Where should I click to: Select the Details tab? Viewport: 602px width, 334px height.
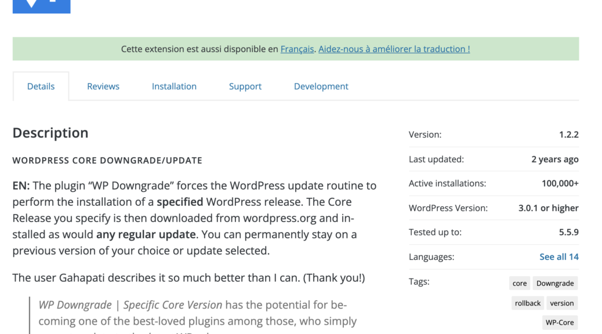click(x=41, y=86)
